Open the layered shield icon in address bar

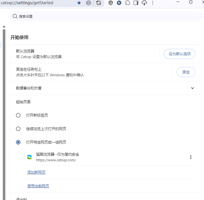[x=89, y=3]
